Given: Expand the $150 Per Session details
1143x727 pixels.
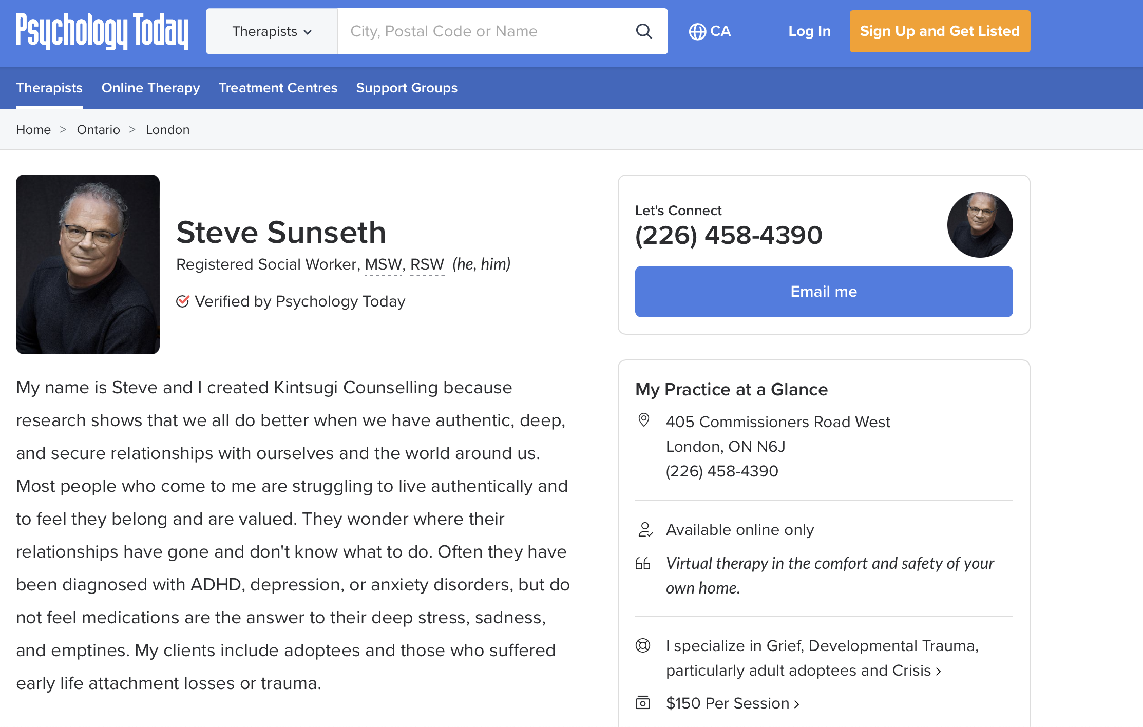Looking at the screenshot, I should click(x=732, y=703).
